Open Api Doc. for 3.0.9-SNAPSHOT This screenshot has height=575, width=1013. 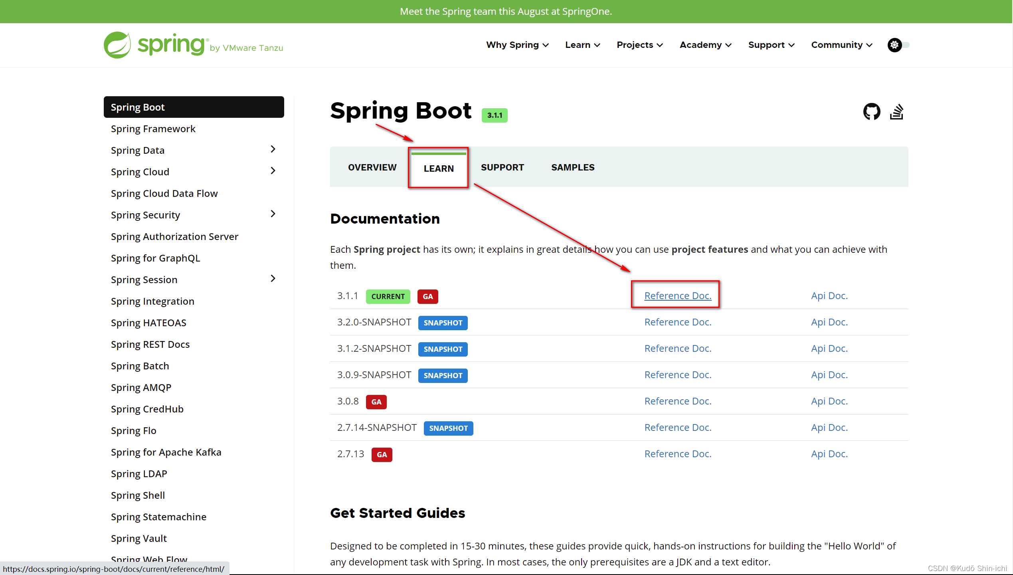(x=829, y=375)
